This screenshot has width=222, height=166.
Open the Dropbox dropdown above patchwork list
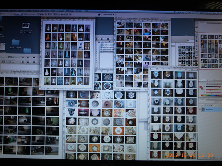click(x=108, y=39)
